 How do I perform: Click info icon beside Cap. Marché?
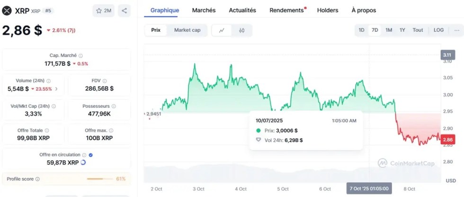[x=80, y=56]
